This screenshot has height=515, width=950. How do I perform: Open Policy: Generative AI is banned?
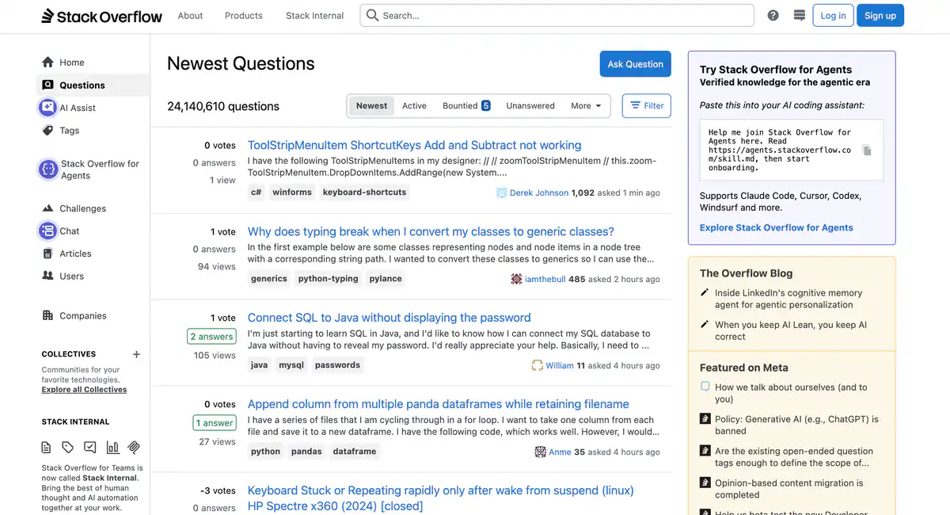pos(796,425)
